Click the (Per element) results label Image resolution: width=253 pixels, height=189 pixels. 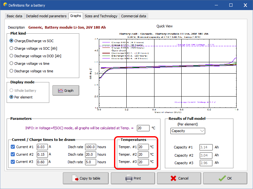[x=188, y=124]
